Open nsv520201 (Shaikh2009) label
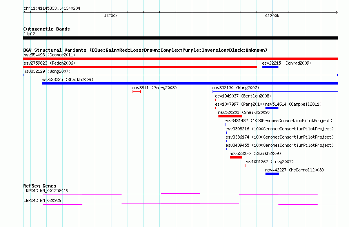This screenshot has width=349, height=227. [x=244, y=112]
